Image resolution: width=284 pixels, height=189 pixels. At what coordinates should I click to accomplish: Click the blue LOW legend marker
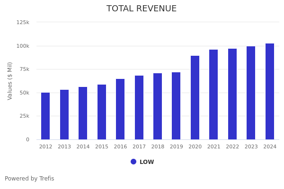133,162
